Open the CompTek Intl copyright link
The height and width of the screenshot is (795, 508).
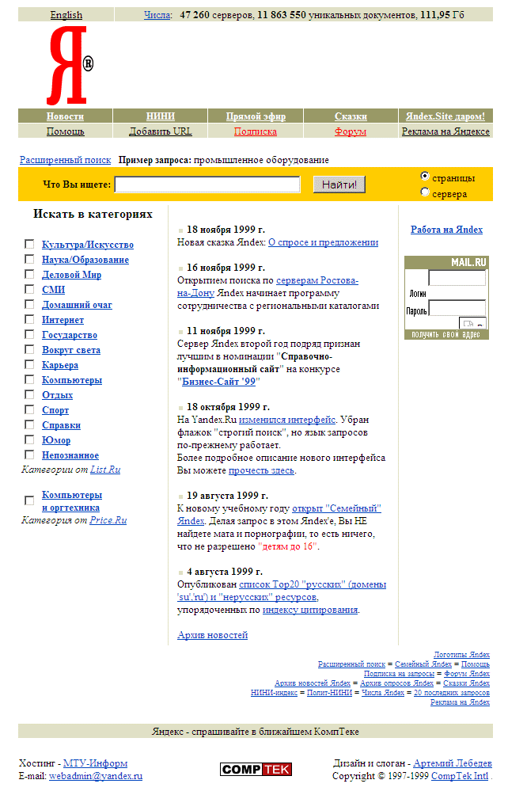pos(460,776)
